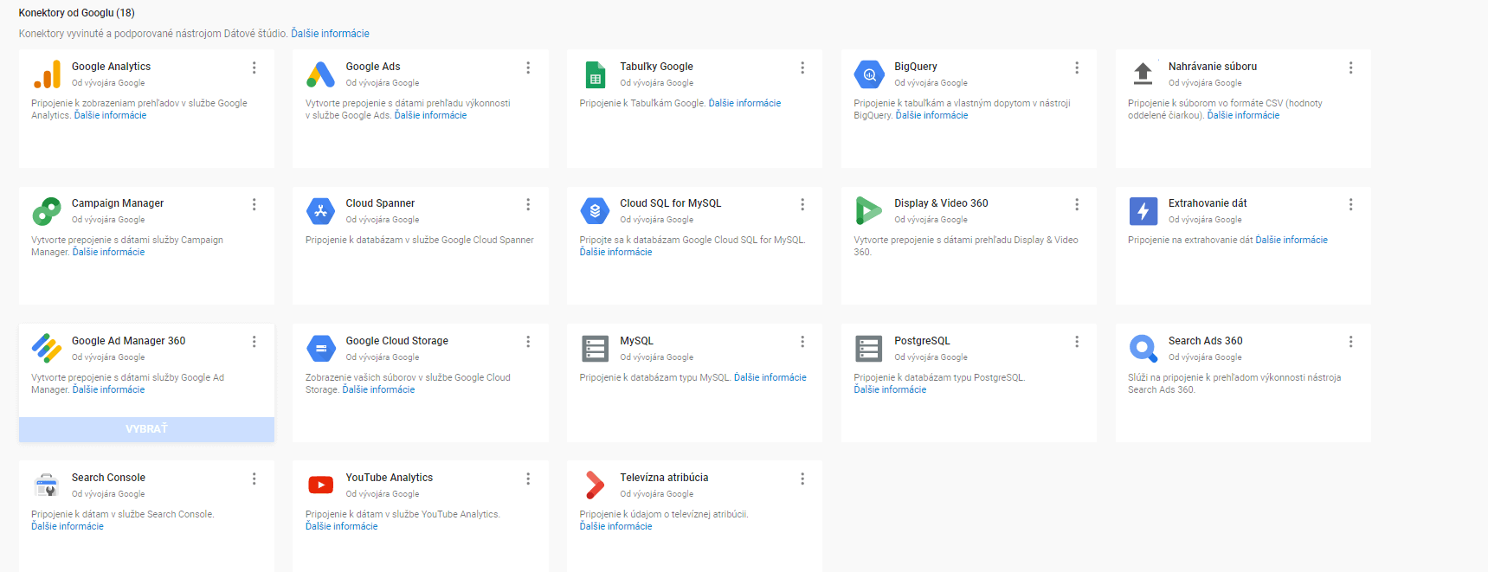Screen dimensions: 1488x572
Task: Follow PostgreSQL Ďalšie informácie link
Action: (x=890, y=389)
